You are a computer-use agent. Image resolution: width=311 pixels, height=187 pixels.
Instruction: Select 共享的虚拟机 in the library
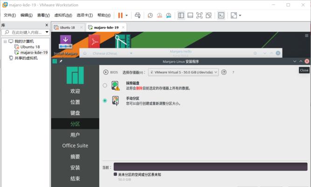coord(26,58)
